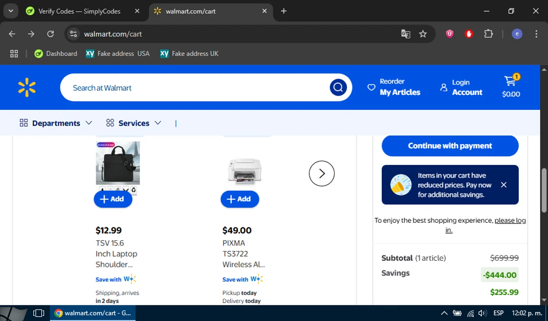
Task: Click Save with W+ under laptop bag
Action: coord(116,279)
